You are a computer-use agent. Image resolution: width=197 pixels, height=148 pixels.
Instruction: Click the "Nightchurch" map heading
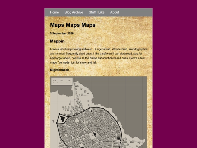59,70
